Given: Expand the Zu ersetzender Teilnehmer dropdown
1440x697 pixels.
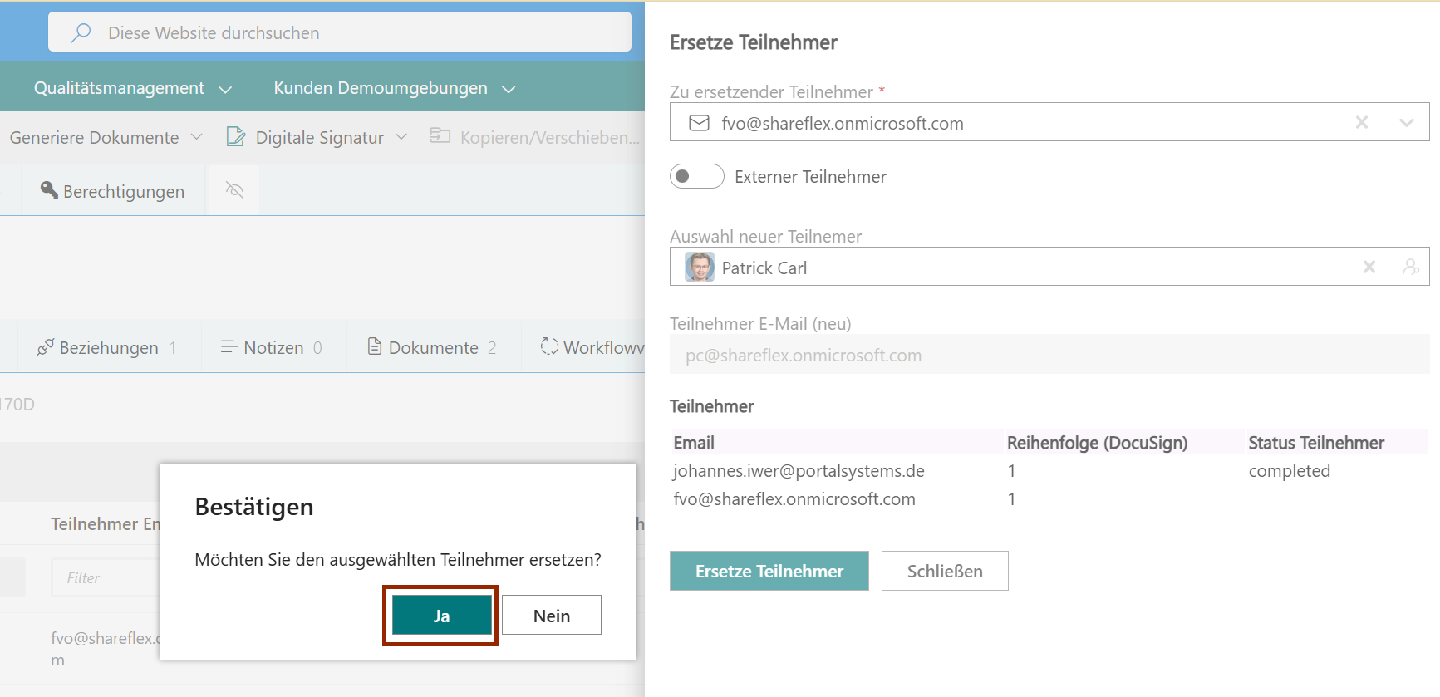Looking at the screenshot, I should [1406, 123].
